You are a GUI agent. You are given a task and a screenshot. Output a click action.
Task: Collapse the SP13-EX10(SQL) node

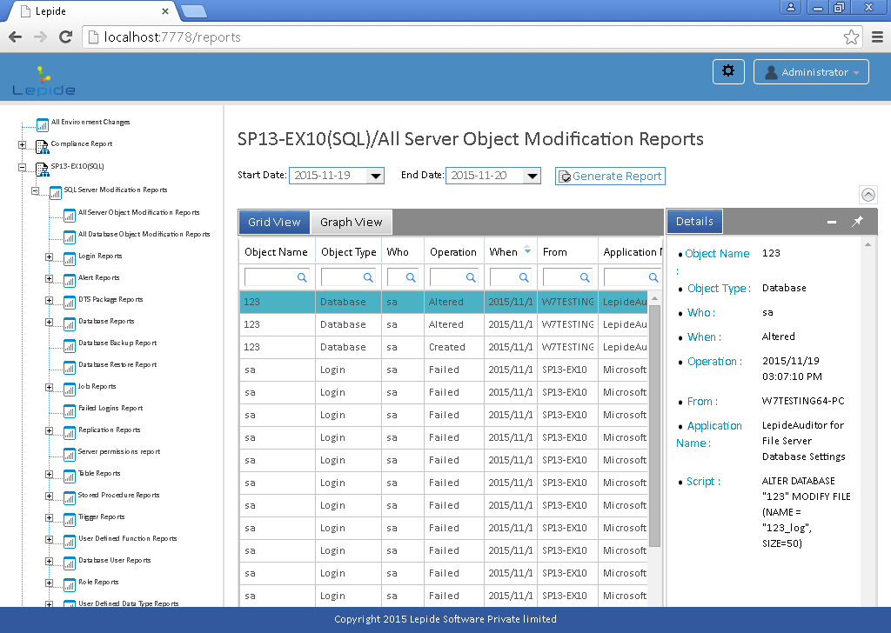(22, 167)
